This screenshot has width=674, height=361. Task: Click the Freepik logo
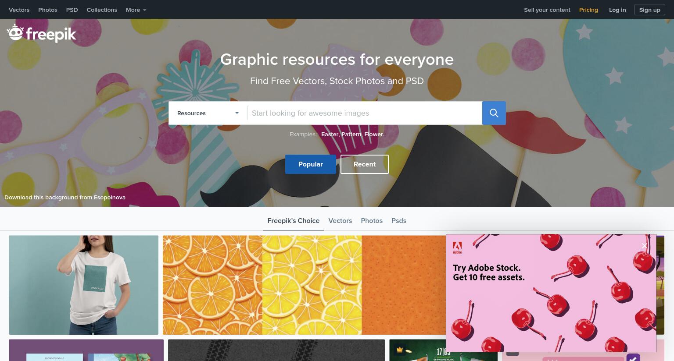click(x=42, y=33)
